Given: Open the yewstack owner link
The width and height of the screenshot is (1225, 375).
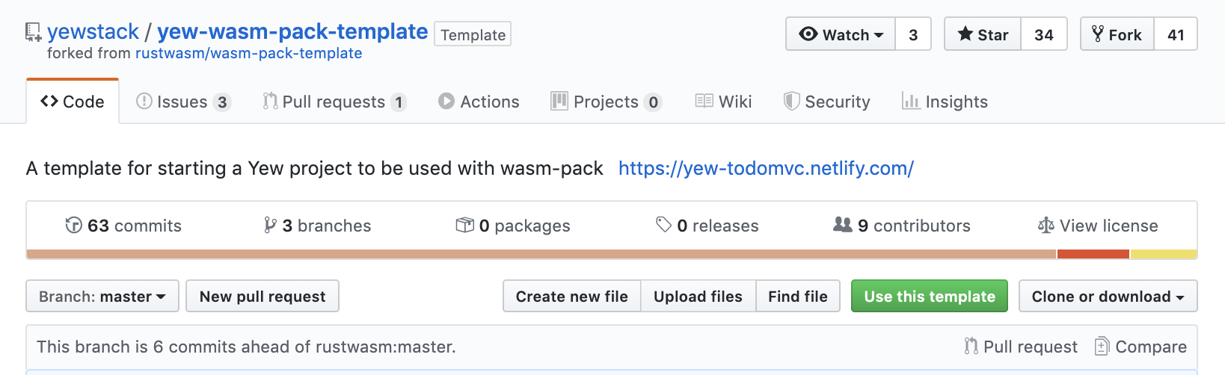Looking at the screenshot, I should pyautogui.click(x=93, y=31).
